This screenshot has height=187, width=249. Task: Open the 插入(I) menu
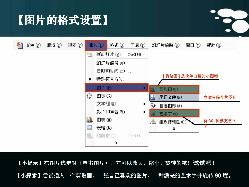click(x=96, y=45)
